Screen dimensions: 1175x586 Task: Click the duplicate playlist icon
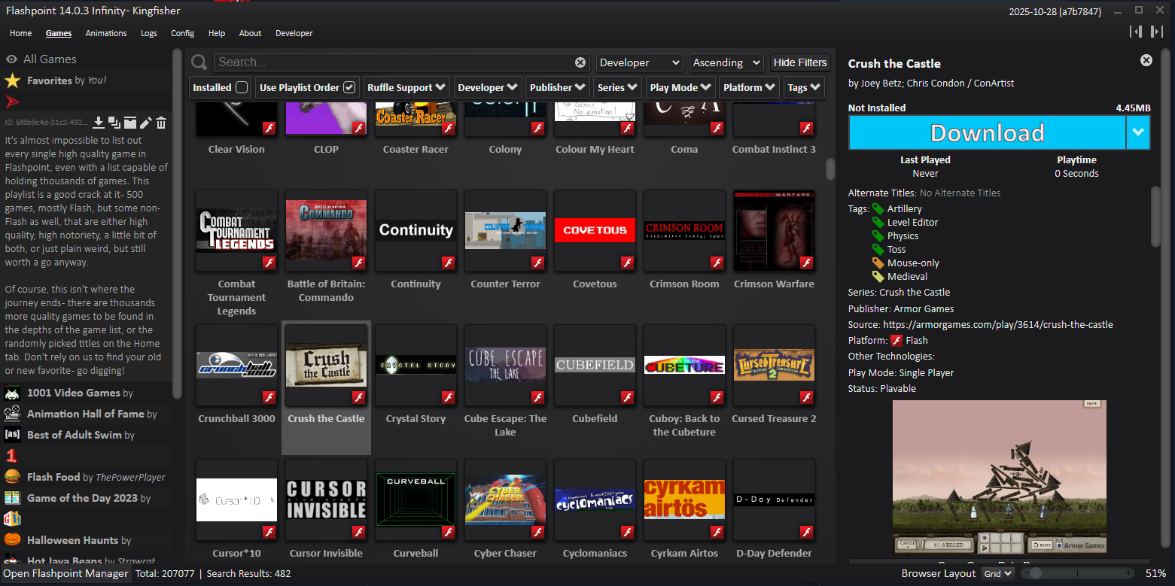point(114,123)
